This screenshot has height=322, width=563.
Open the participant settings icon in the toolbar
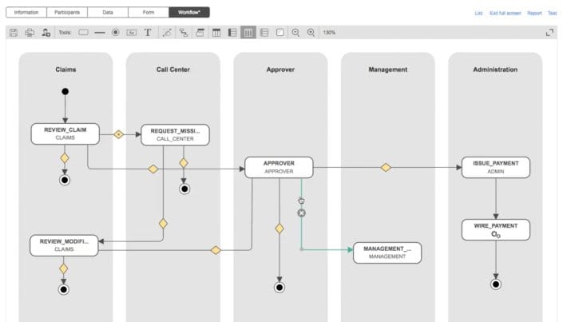point(46,33)
